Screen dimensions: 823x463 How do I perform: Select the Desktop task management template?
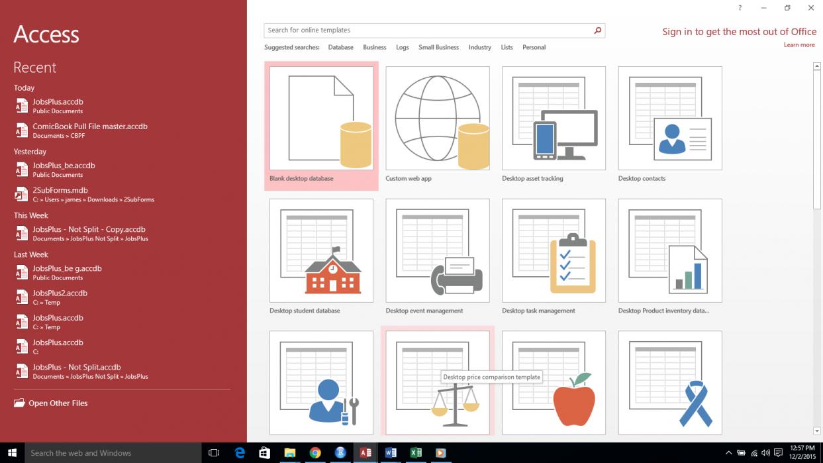554,257
